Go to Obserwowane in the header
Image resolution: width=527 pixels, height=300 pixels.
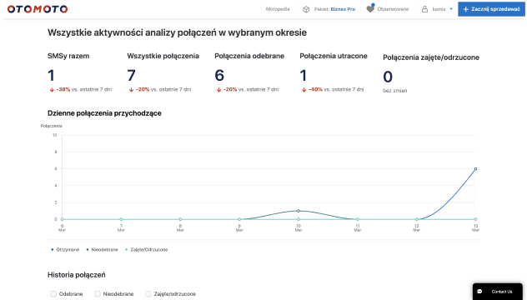(x=393, y=9)
